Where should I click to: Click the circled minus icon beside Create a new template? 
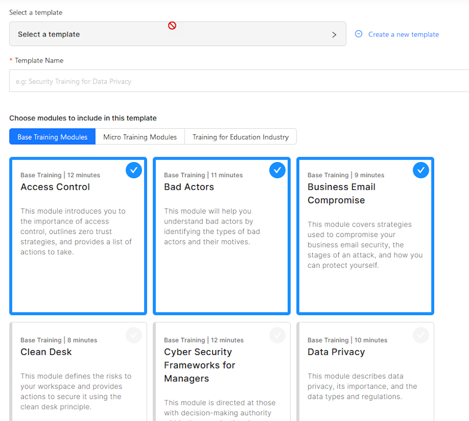point(359,34)
